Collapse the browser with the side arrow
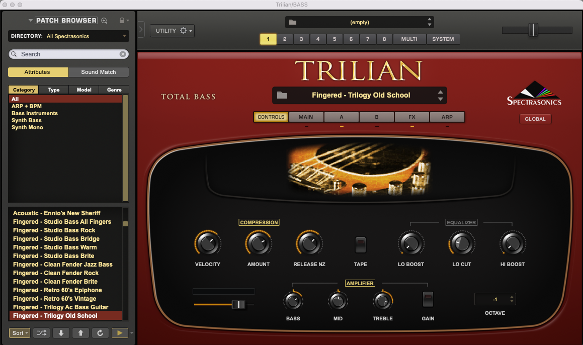The height and width of the screenshot is (345, 583). click(x=141, y=29)
